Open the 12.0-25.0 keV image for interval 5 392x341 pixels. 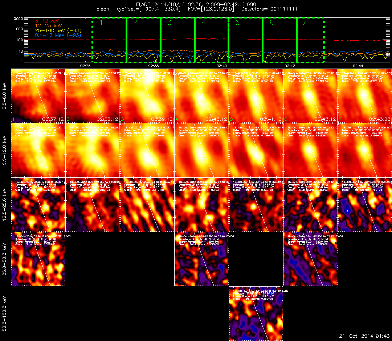tap(256, 205)
